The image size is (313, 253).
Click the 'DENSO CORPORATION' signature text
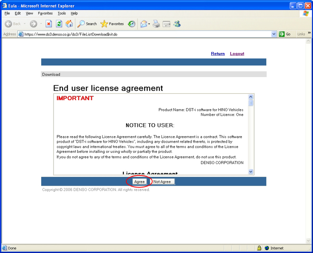[x=222, y=163]
